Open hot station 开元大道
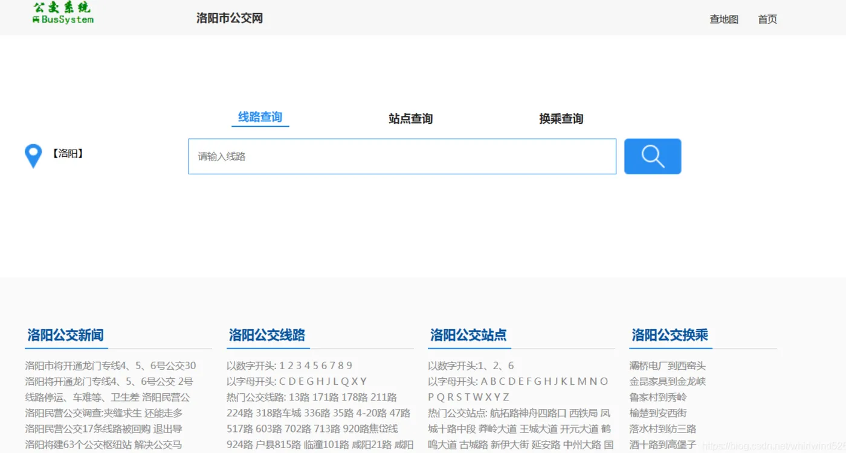 point(579,429)
